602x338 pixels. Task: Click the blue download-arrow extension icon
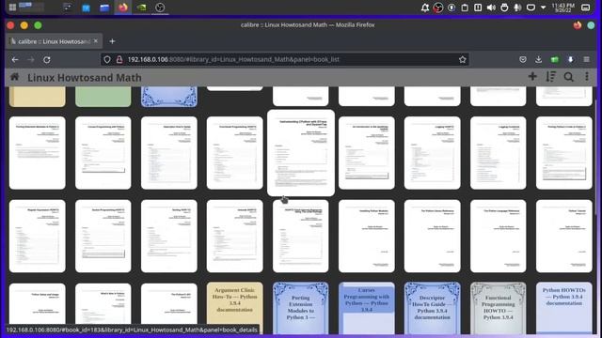click(571, 59)
